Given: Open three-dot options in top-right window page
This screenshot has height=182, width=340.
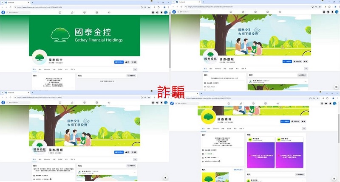Looking at the screenshot, I should [306, 69].
